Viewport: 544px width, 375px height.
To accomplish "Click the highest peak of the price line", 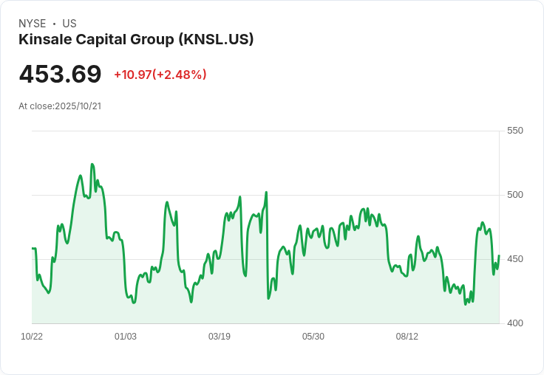I will click(x=92, y=165).
